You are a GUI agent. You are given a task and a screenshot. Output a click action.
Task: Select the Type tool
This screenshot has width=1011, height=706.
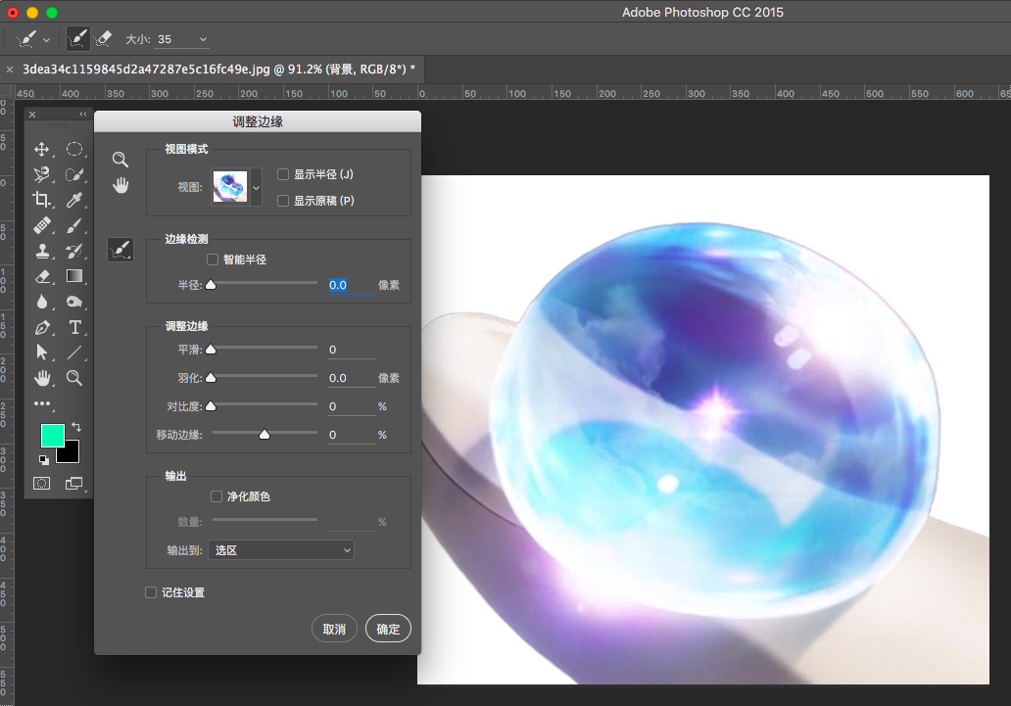pos(75,327)
